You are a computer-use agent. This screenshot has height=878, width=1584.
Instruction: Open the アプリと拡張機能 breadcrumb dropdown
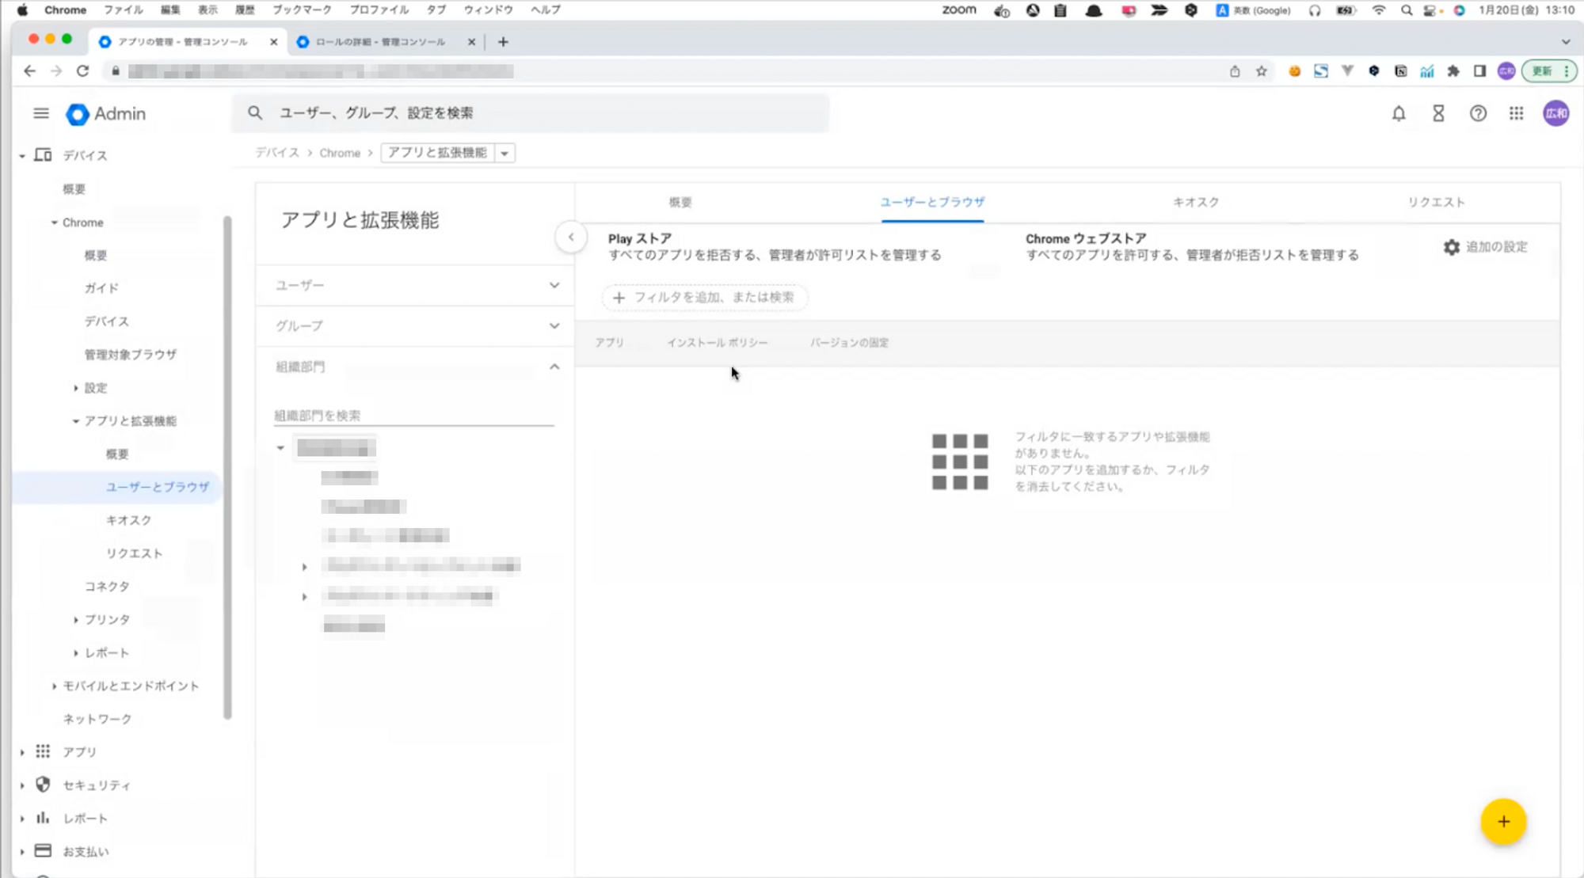point(505,153)
